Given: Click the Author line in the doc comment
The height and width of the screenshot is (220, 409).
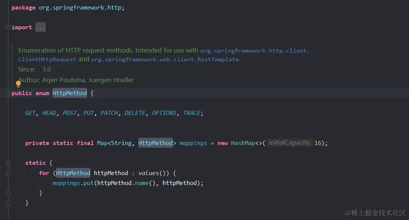Looking at the screenshot, I should coord(76,80).
